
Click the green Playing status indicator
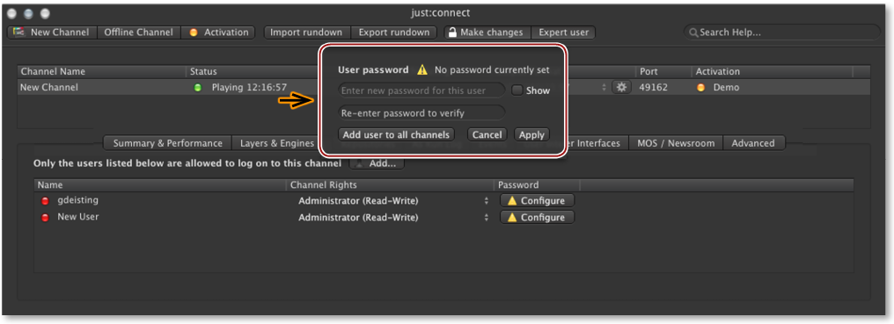(x=198, y=88)
